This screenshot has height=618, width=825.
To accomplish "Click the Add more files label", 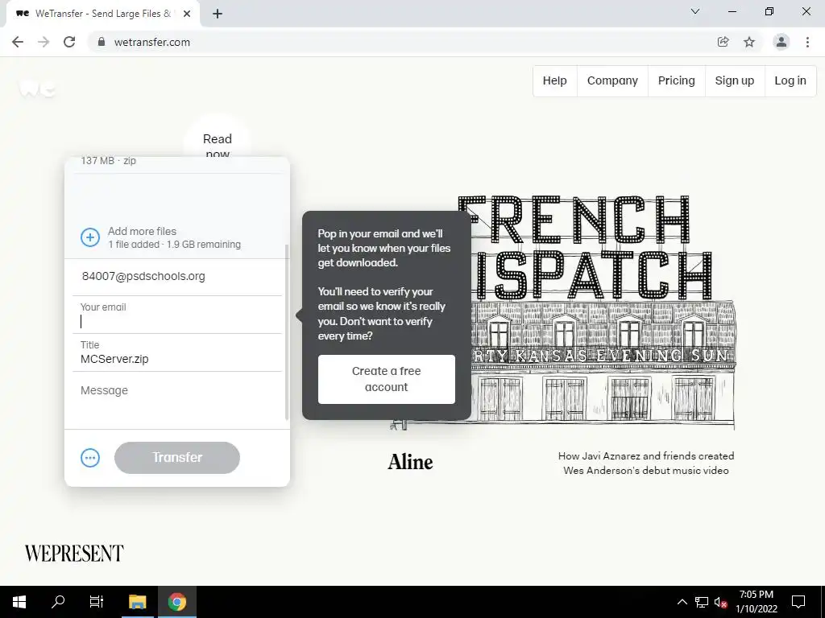I will 142,231.
